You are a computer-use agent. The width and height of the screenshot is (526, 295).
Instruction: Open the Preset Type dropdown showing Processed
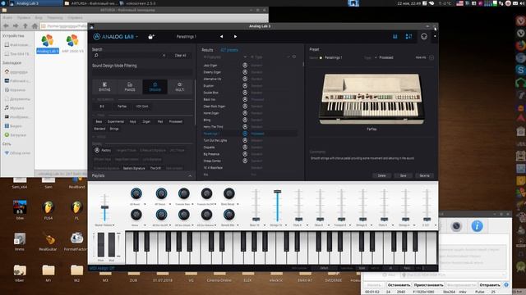384,57
